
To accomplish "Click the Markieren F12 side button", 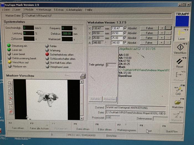I will pos(177,116).
